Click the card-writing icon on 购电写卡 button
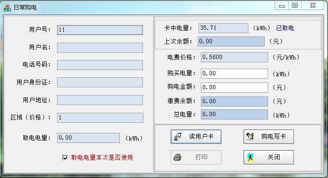Image resolution: width=328 pixels, height=178 pixels. (250, 137)
